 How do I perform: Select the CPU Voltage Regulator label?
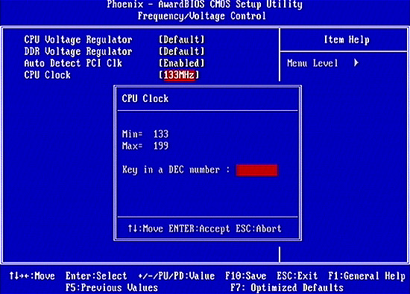pyautogui.click(x=78, y=40)
